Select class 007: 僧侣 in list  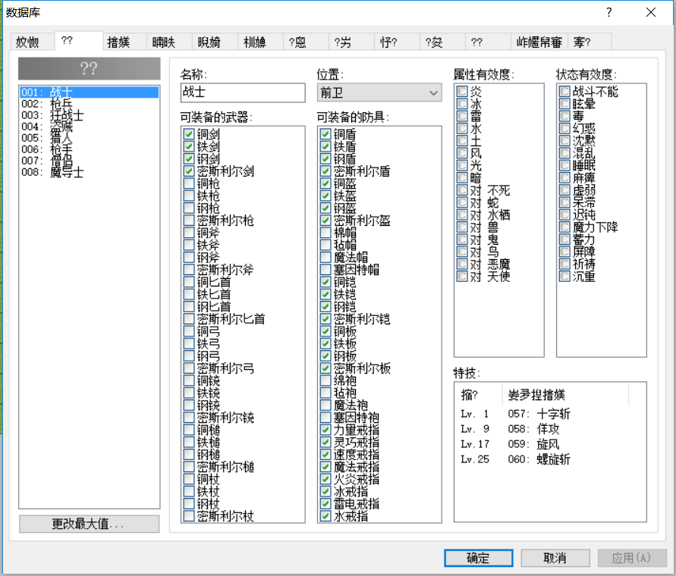[90, 161]
